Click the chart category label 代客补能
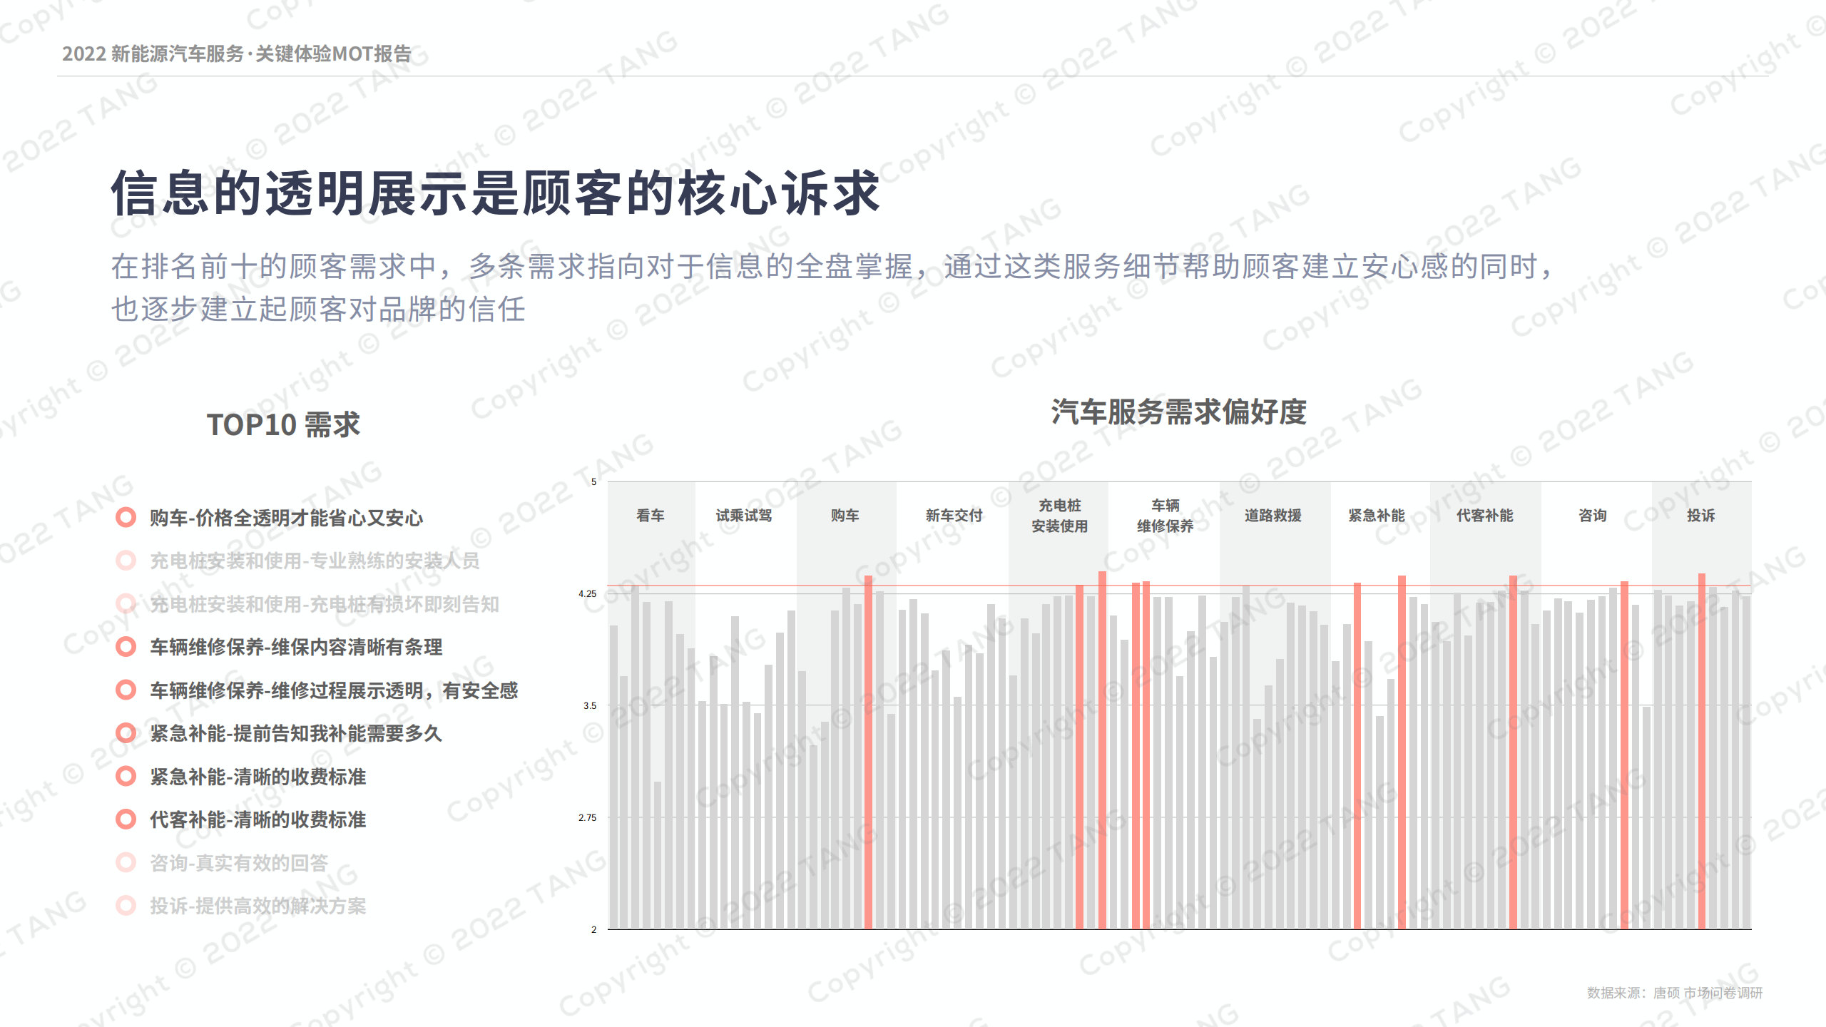Image resolution: width=1826 pixels, height=1027 pixels. point(1484,516)
